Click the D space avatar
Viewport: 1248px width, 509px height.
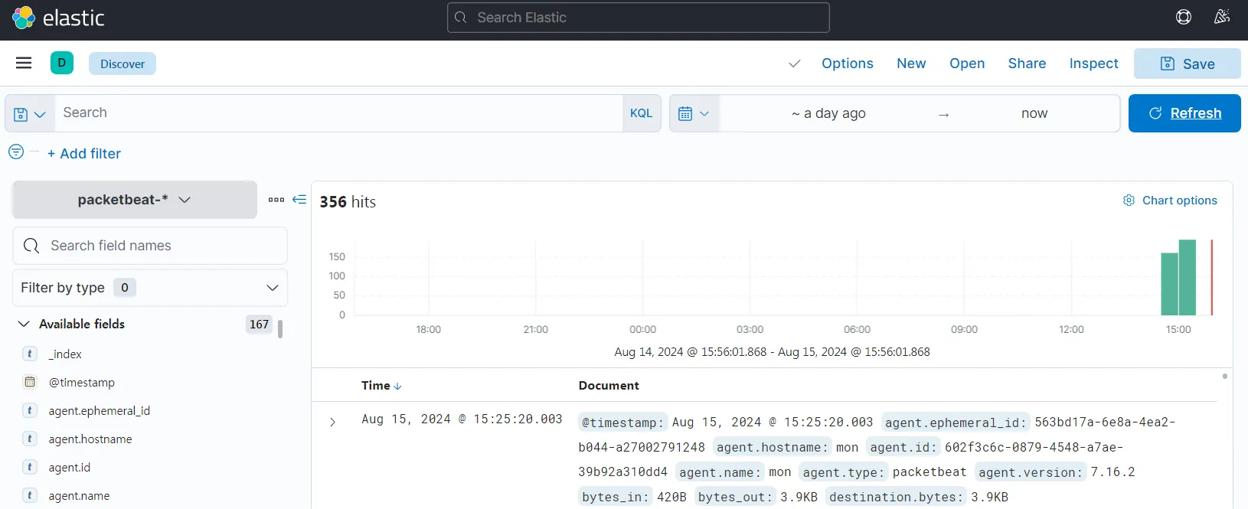click(x=62, y=63)
